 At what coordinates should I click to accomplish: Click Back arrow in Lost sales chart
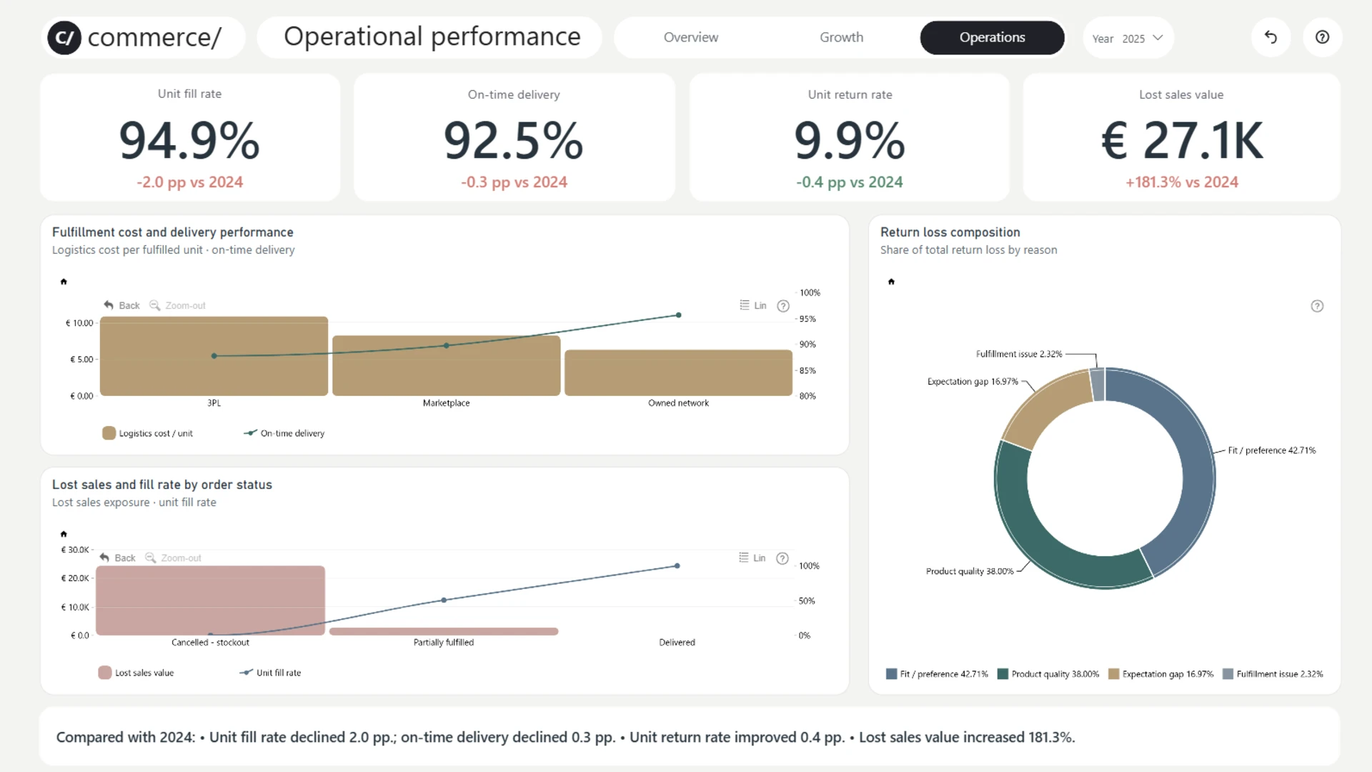pos(117,558)
